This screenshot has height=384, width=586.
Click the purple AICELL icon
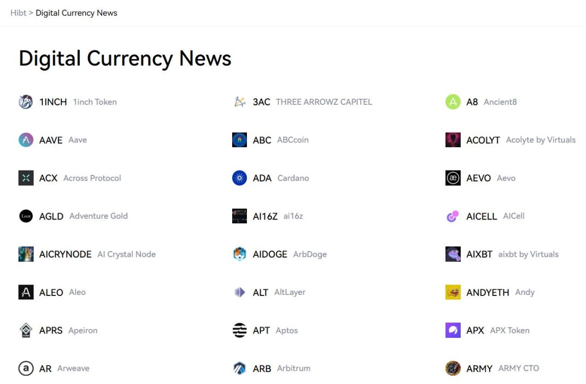click(x=453, y=216)
